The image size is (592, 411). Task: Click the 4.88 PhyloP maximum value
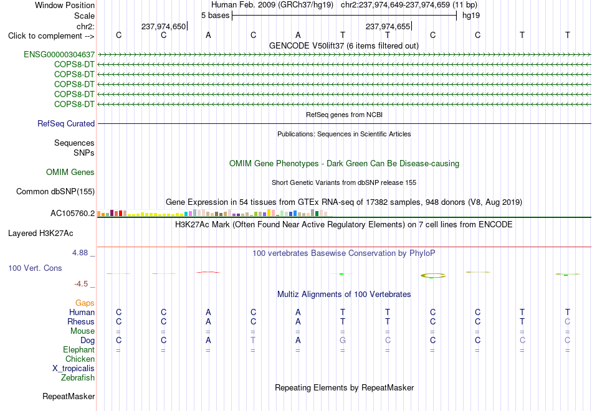tap(80, 253)
